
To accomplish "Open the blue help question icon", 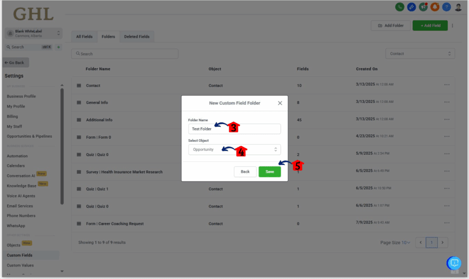I will click(x=446, y=7).
